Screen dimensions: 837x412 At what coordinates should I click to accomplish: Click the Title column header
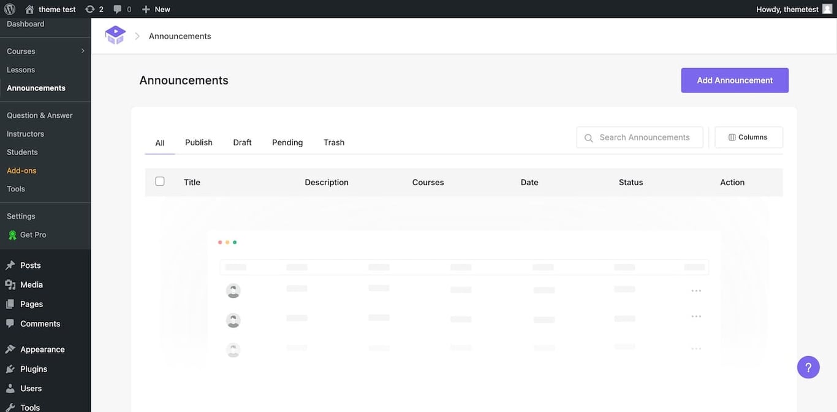192,182
